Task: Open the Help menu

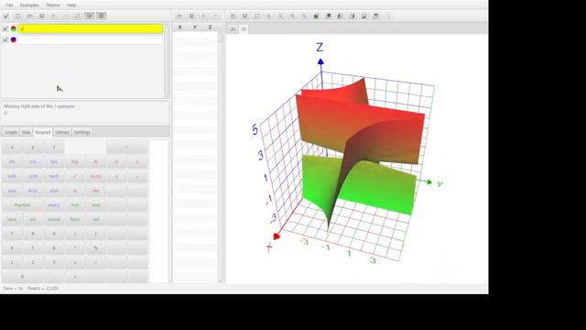Action: pyautogui.click(x=71, y=5)
